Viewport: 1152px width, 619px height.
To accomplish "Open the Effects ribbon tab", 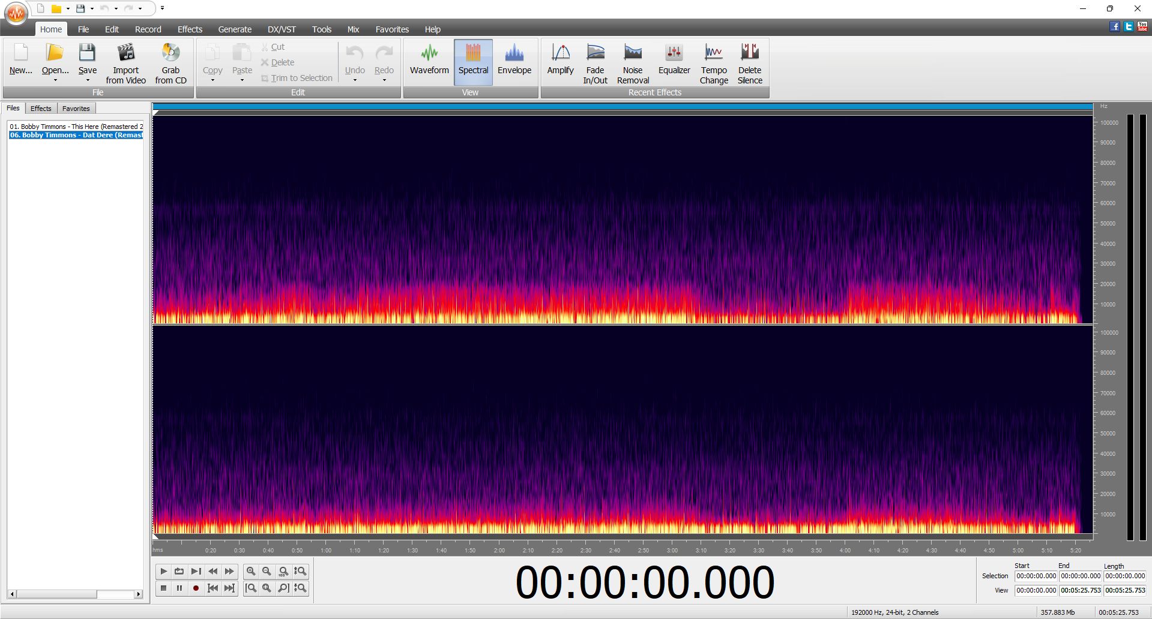I will click(x=190, y=29).
